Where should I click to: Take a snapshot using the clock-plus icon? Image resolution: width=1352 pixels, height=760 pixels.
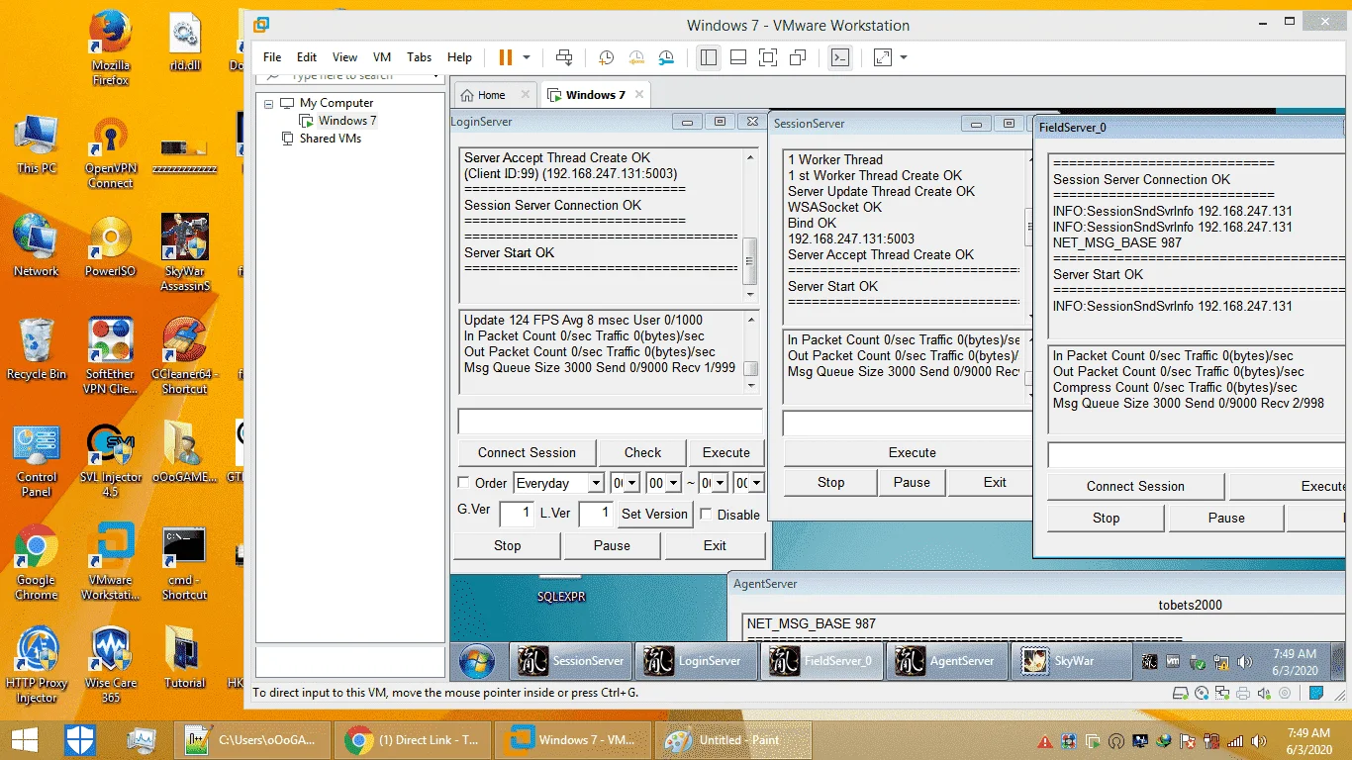606,57
